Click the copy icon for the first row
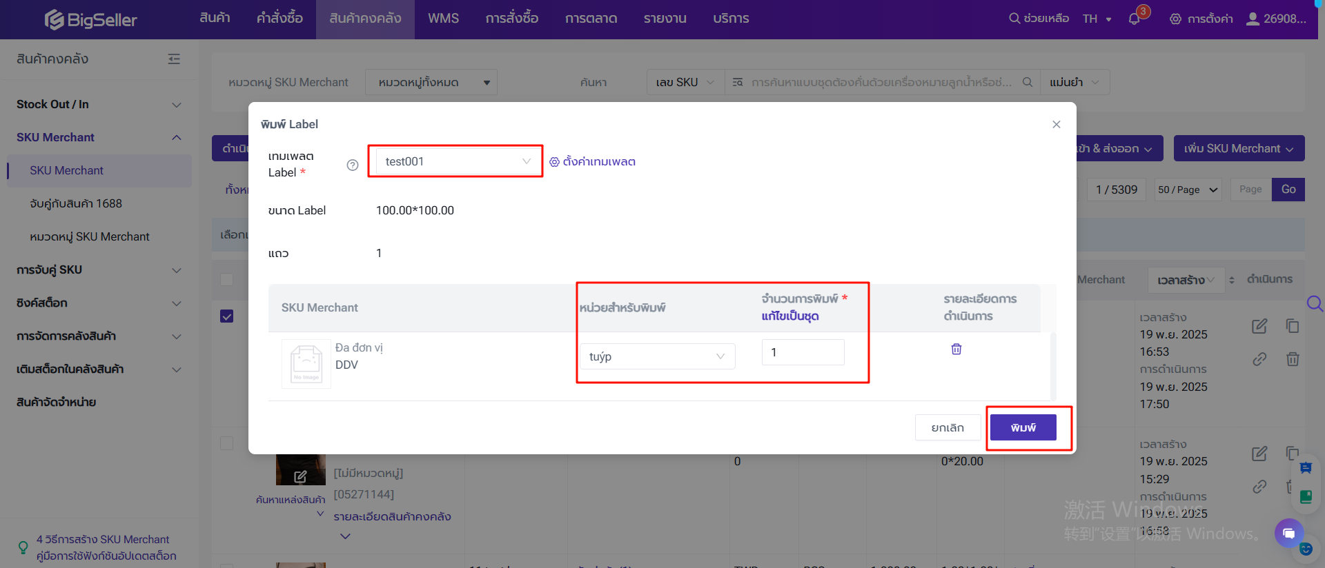 click(1293, 325)
